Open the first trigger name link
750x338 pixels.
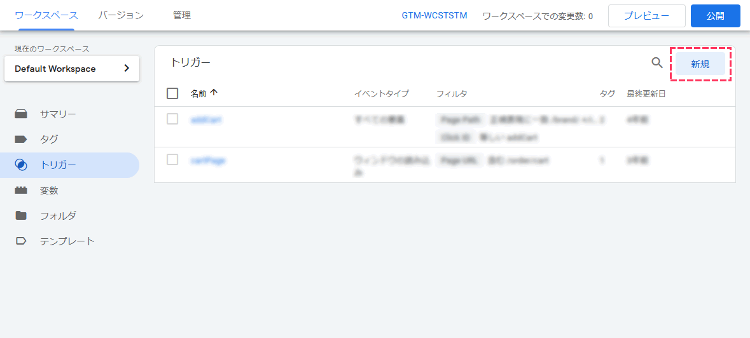(x=206, y=120)
